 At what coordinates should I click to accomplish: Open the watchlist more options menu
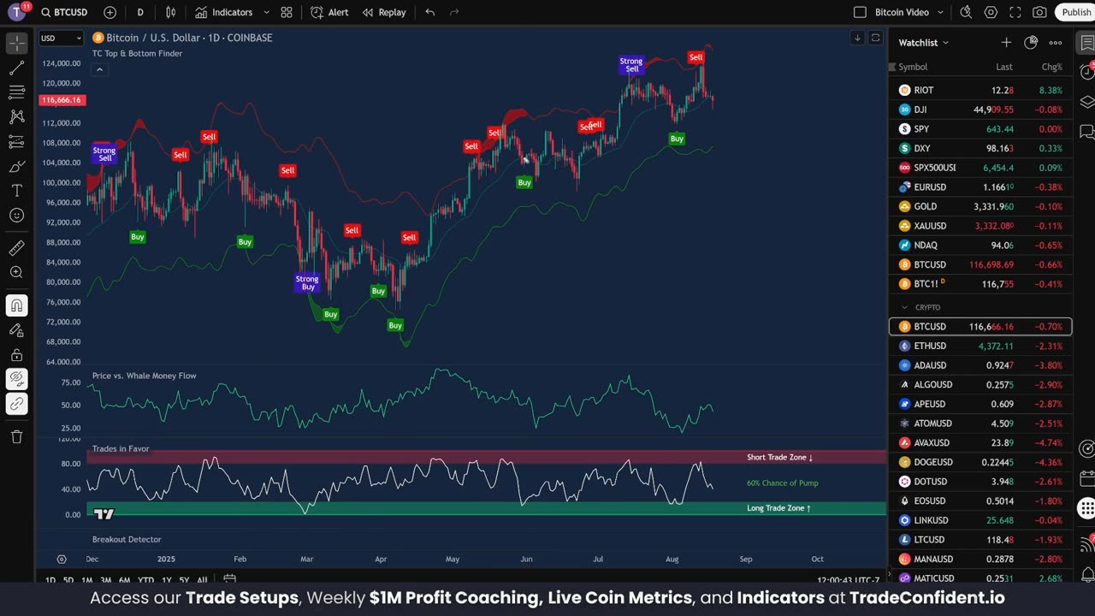pos(1056,43)
